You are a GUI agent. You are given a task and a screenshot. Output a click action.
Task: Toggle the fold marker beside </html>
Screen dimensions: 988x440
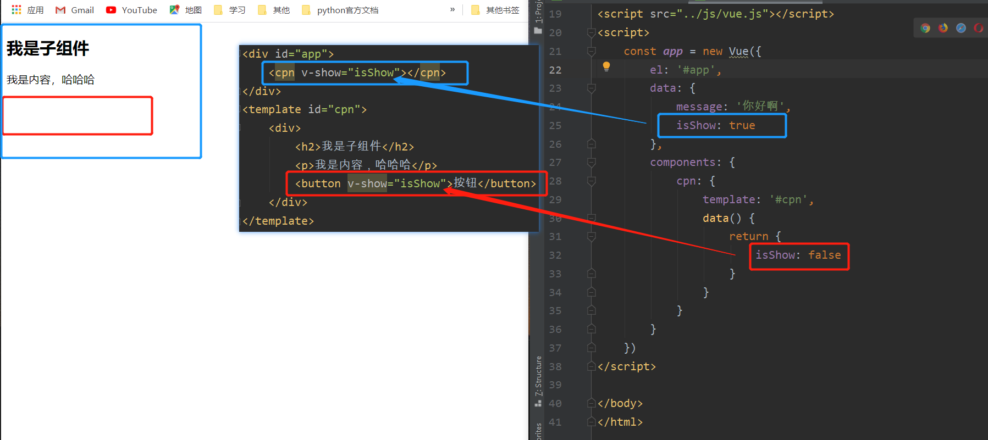pyautogui.click(x=592, y=422)
